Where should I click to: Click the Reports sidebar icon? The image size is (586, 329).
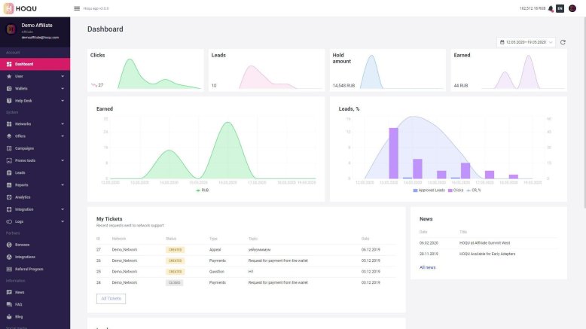click(x=9, y=185)
